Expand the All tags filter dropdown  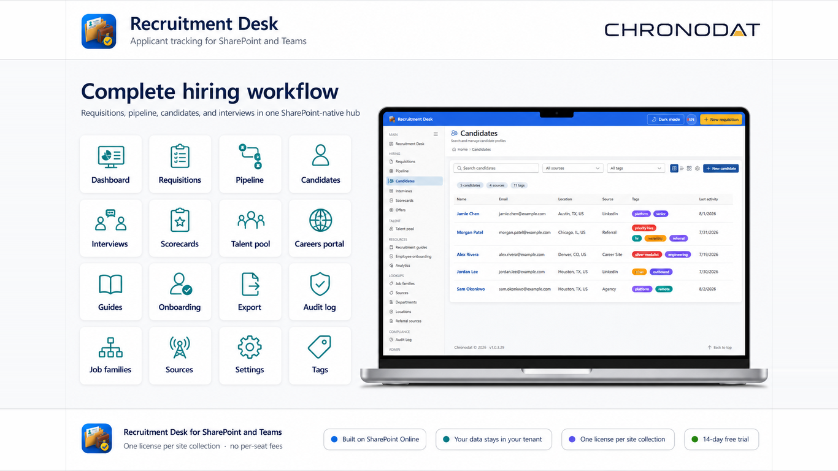[635, 168]
